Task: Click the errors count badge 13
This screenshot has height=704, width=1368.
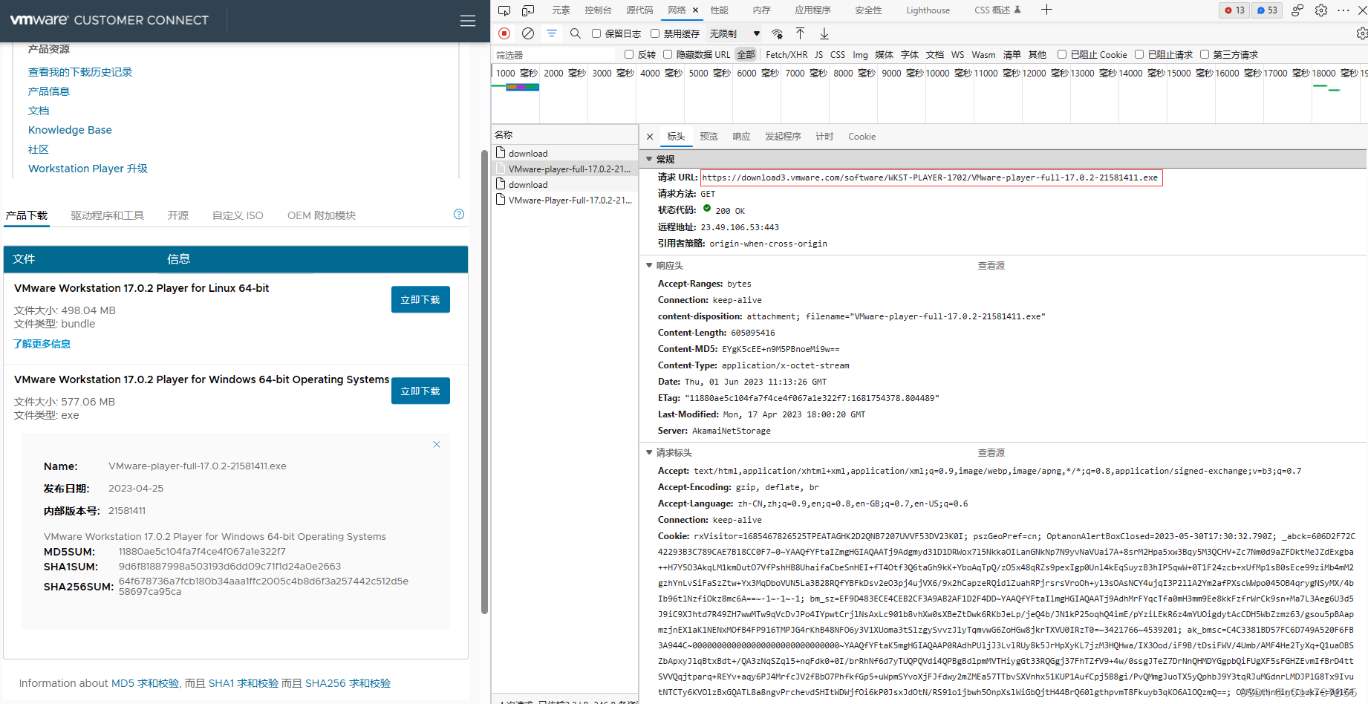Action: [1234, 10]
